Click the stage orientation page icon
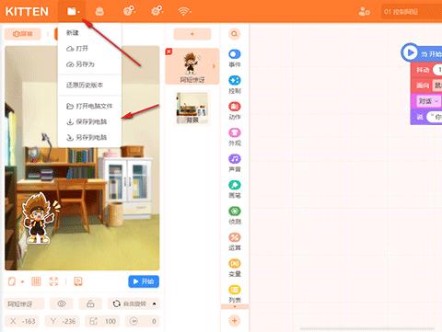This screenshot has width=442, height=332. (x=12, y=281)
